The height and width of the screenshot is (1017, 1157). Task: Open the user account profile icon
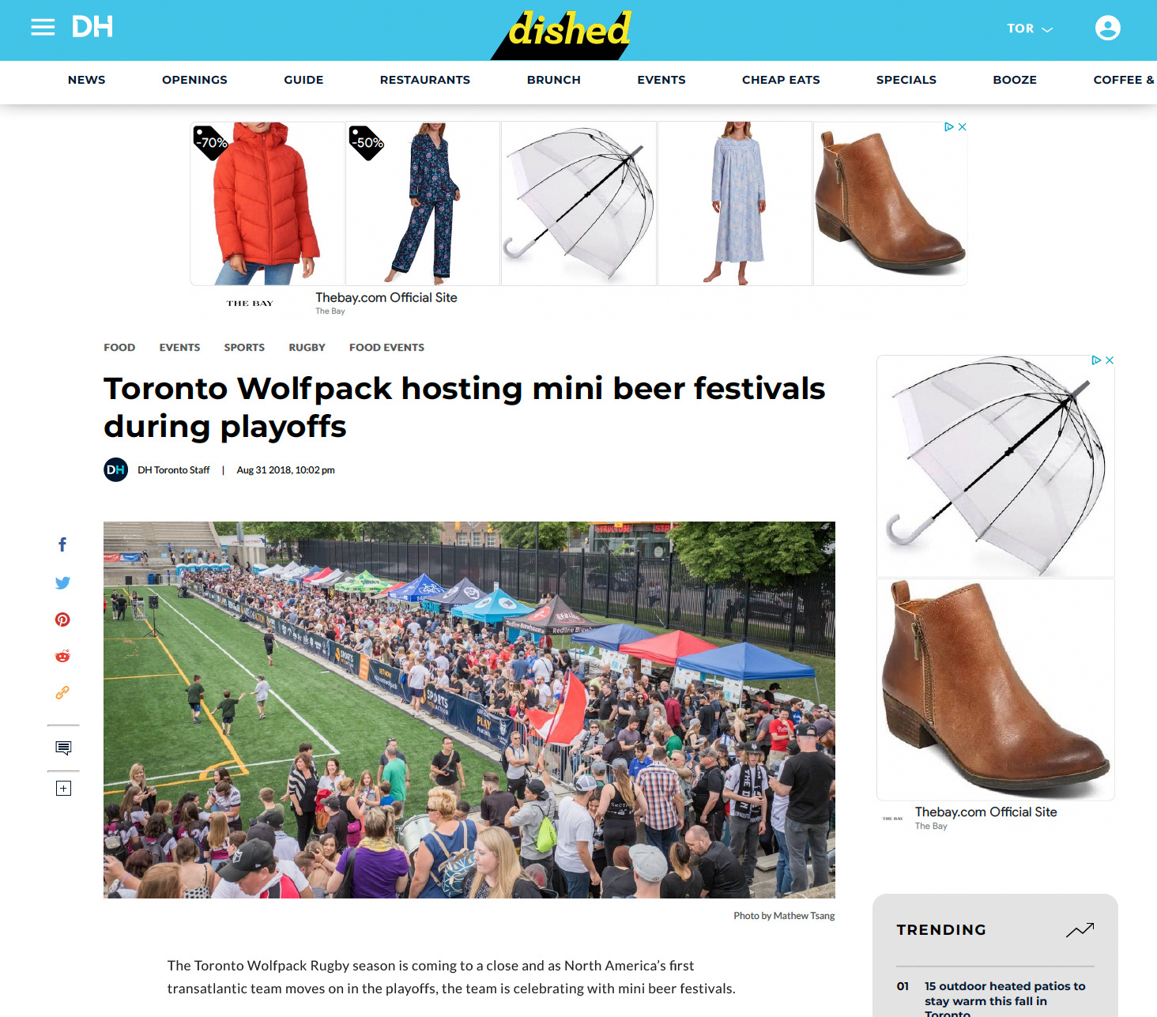pos(1107,28)
